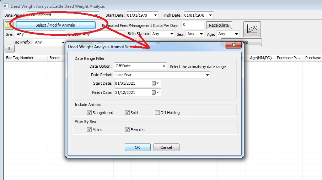Click the small S button
The height and width of the screenshot is (180, 322).
coord(10,49)
